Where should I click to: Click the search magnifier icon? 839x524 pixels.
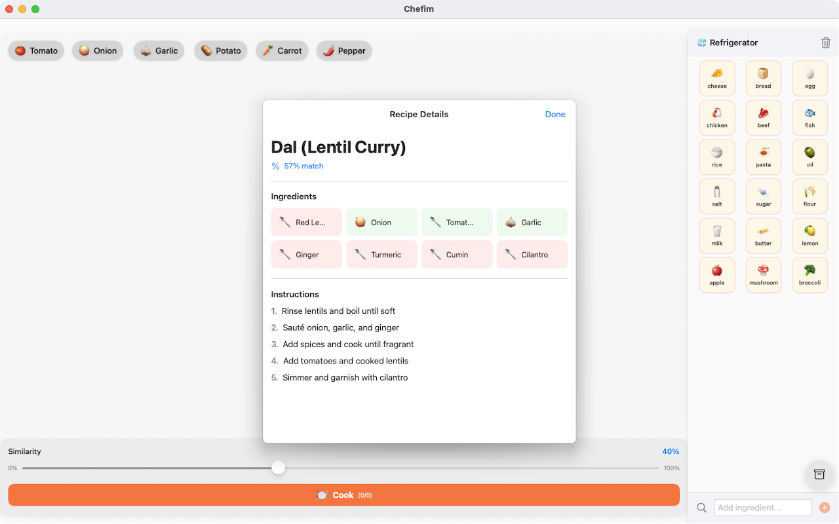tap(701, 508)
